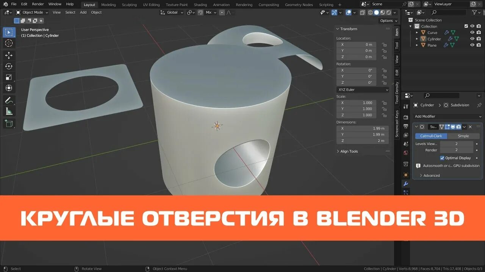Click the Levels Viewport value field
The width and height of the screenshot is (485, 272).
point(457,144)
